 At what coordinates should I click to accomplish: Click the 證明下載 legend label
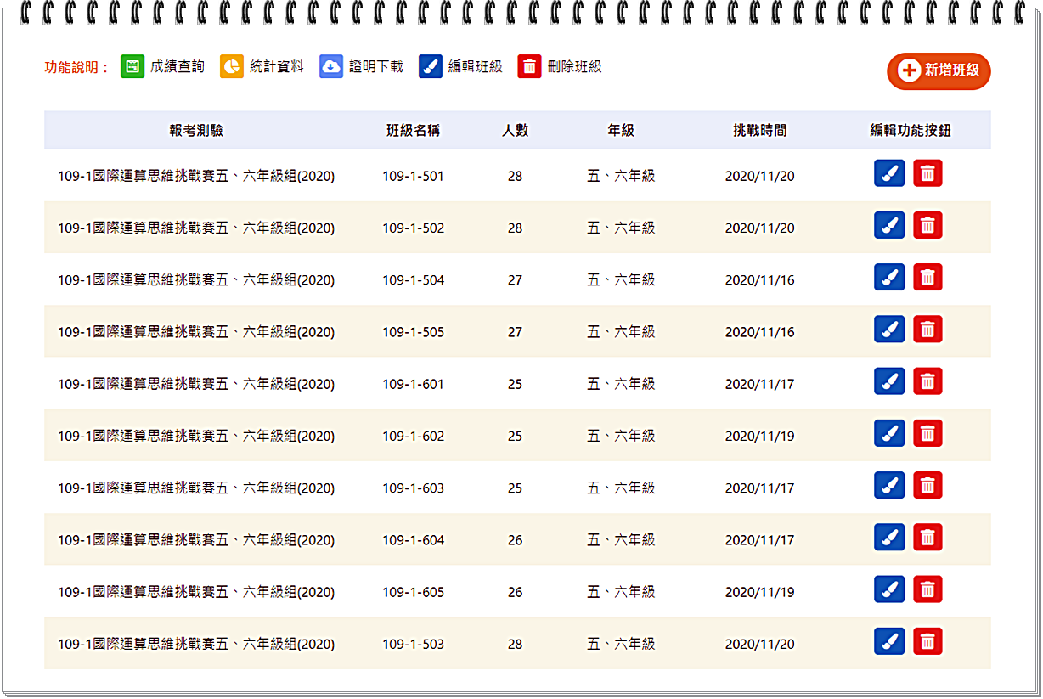point(376,66)
